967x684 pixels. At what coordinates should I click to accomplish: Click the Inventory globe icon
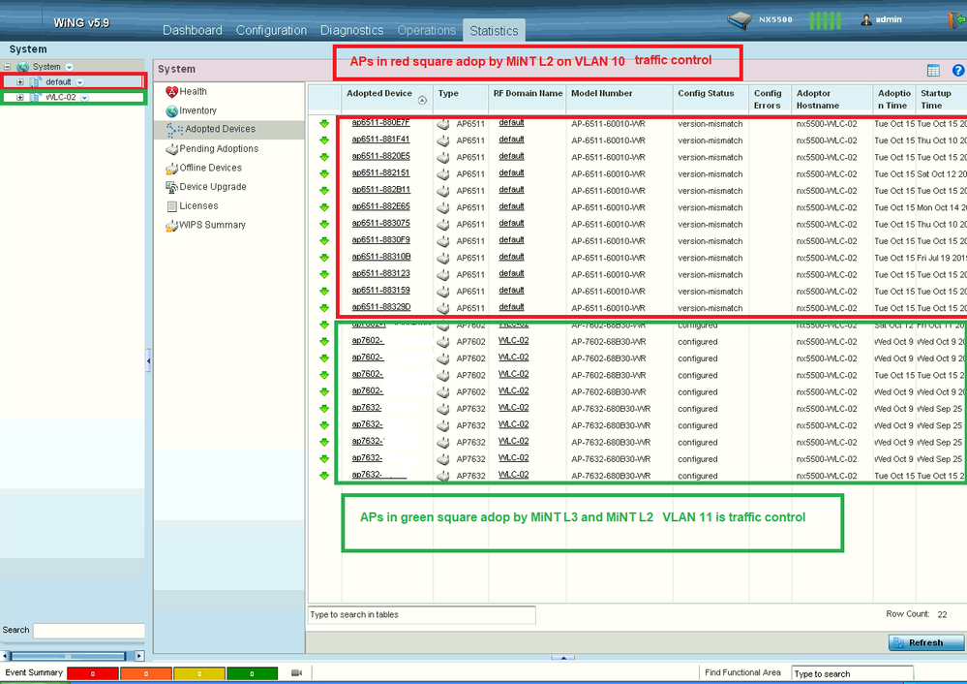[171, 111]
